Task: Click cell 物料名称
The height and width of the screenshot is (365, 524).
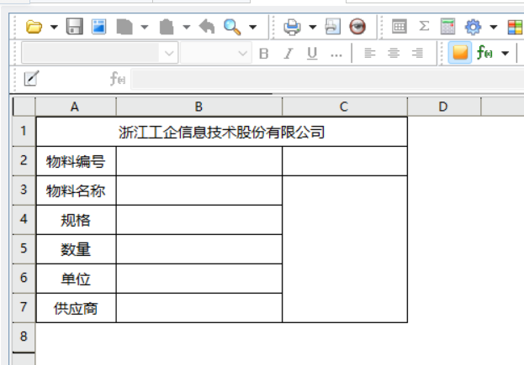Action: point(76,190)
